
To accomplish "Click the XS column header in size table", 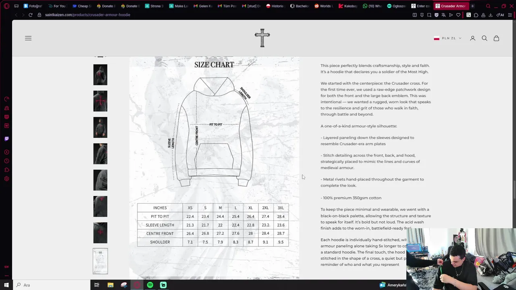I will pos(190,208).
